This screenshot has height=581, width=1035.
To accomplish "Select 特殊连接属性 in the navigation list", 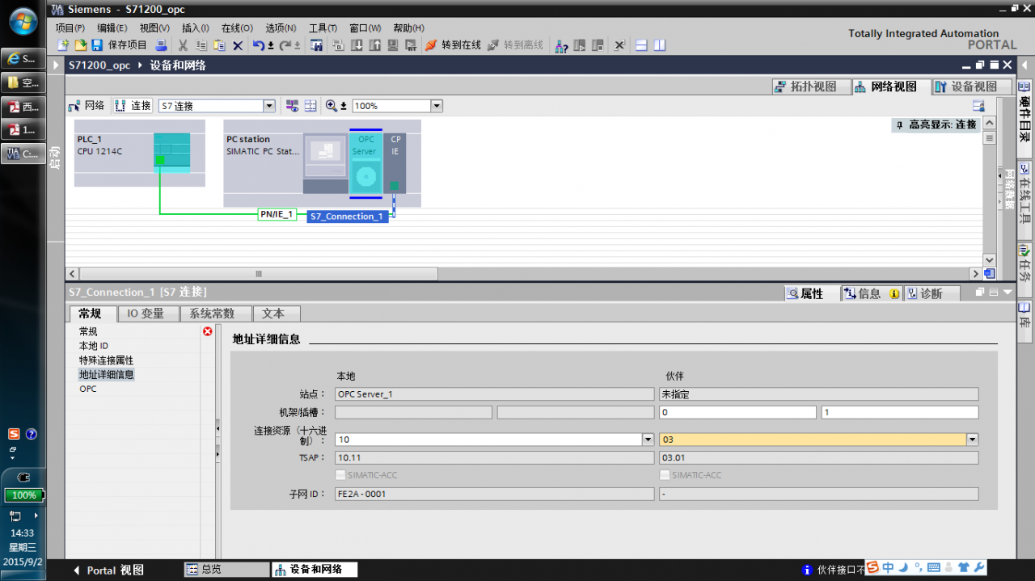I will (x=106, y=360).
